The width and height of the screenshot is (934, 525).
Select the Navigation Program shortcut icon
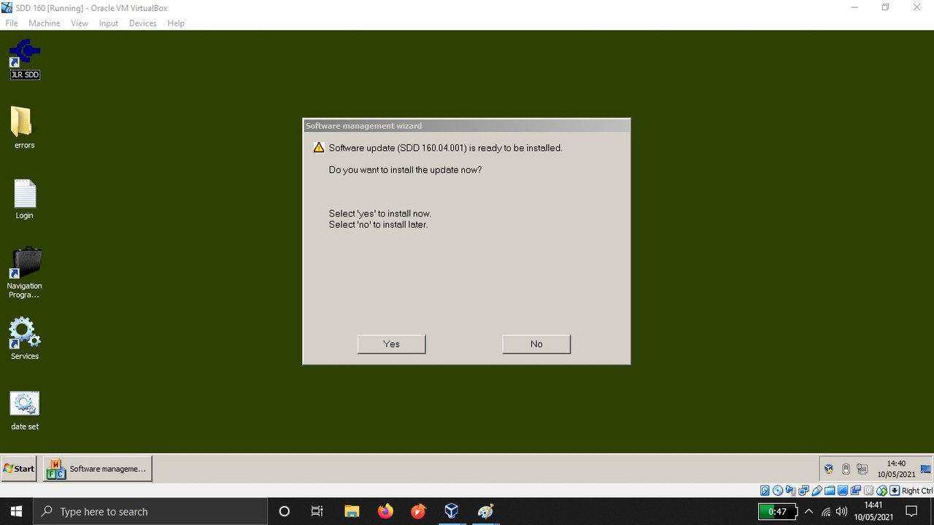[x=24, y=273]
